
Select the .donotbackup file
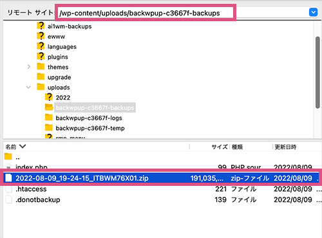(38, 199)
